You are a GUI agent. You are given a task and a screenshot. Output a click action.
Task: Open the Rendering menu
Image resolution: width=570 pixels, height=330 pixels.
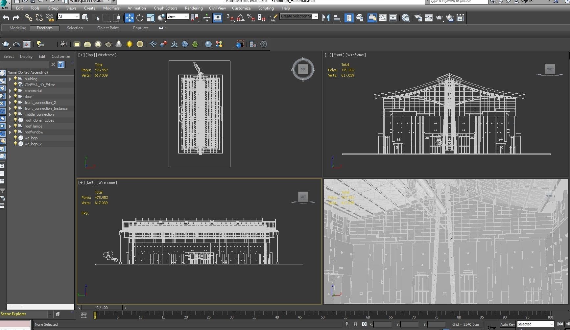[194, 8]
